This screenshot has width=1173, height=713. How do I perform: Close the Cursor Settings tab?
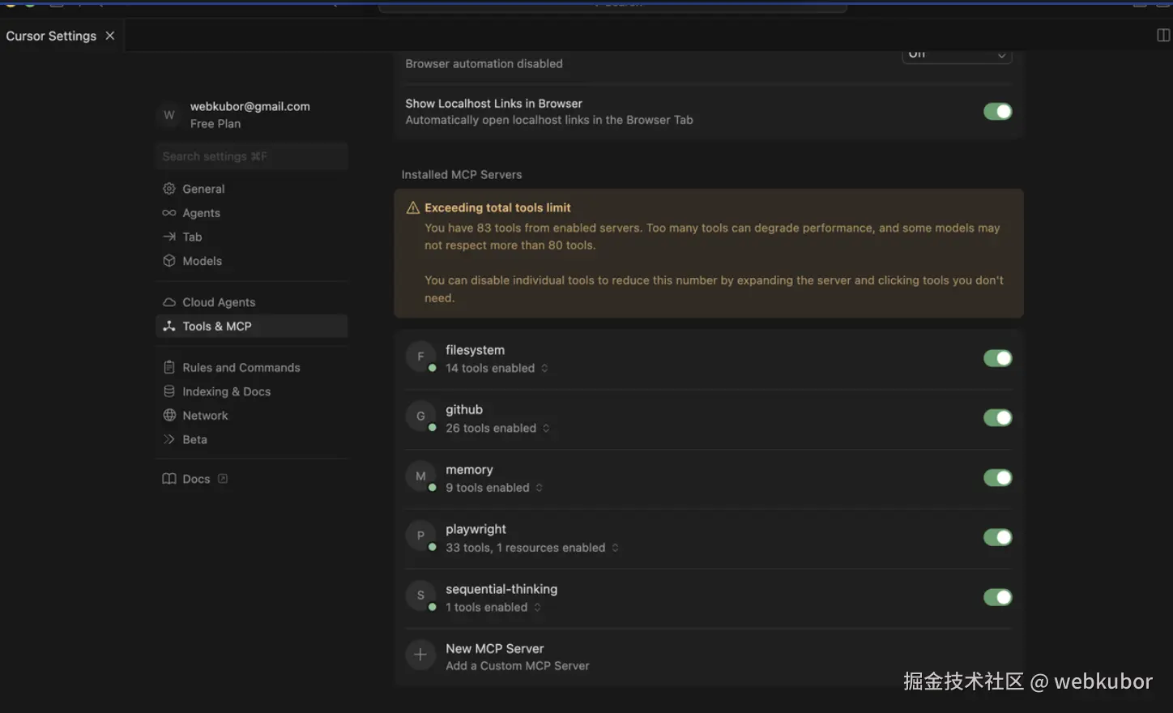point(110,36)
